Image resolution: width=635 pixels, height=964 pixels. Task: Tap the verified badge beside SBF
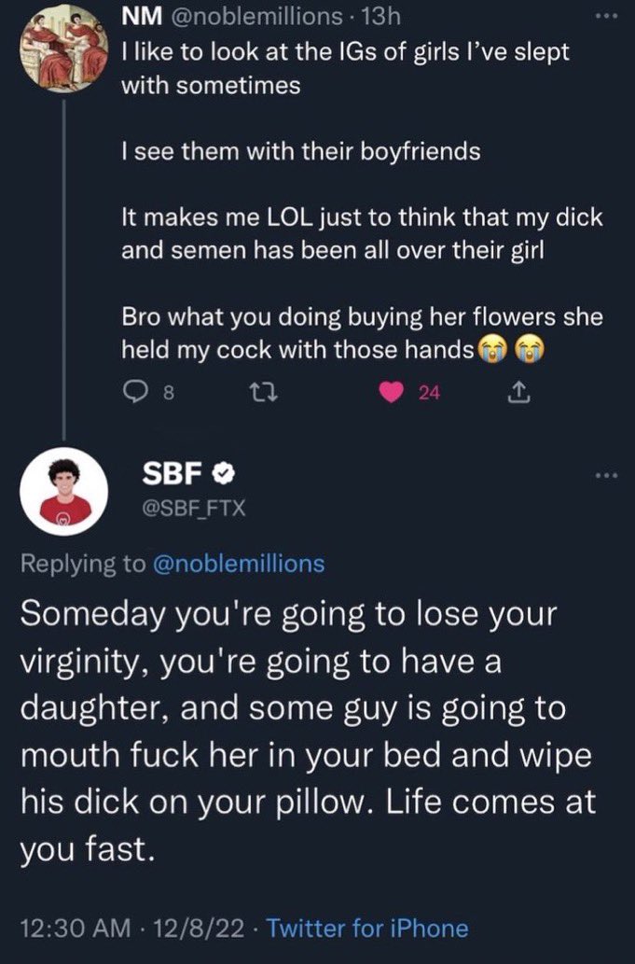pos(224,473)
